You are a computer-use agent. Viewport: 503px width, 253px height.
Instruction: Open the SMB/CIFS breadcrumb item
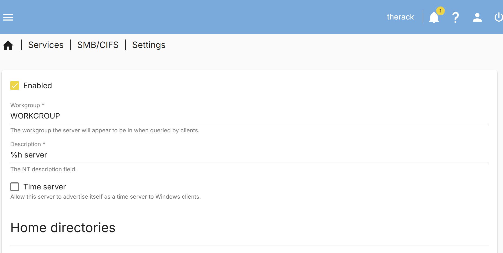click(x=98, y=45)
